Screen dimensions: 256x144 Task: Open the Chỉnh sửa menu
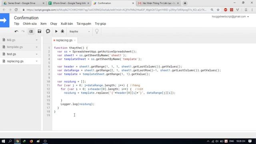click(x=30, y=24)
